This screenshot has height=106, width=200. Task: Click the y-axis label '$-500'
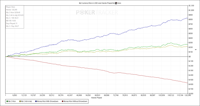(191, 80)
